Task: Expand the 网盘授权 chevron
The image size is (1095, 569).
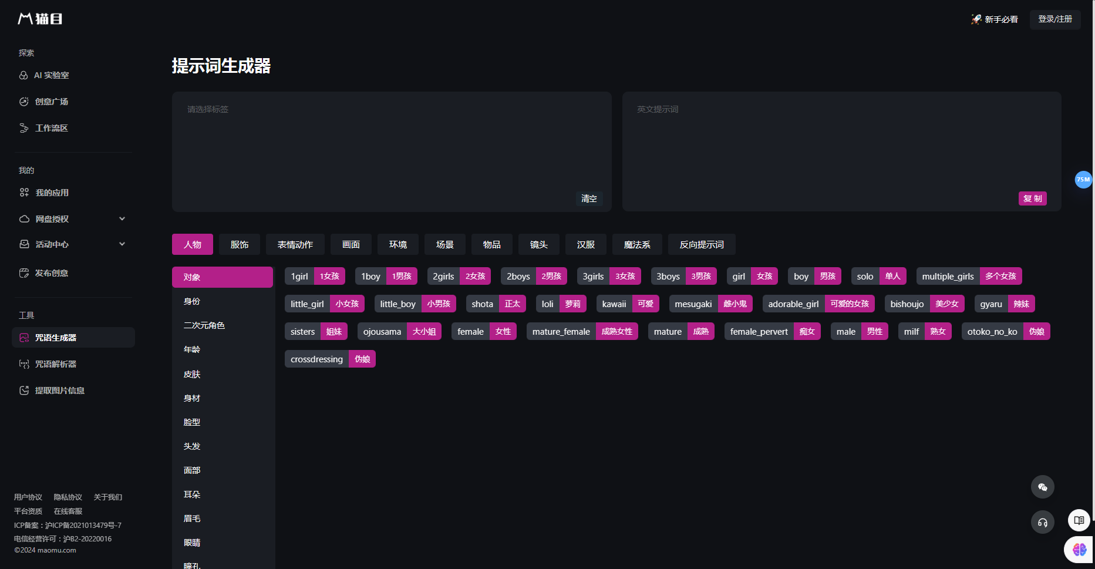Action: 122,219
